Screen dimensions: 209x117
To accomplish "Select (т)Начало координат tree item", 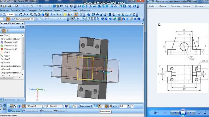I will click(10, 39).
